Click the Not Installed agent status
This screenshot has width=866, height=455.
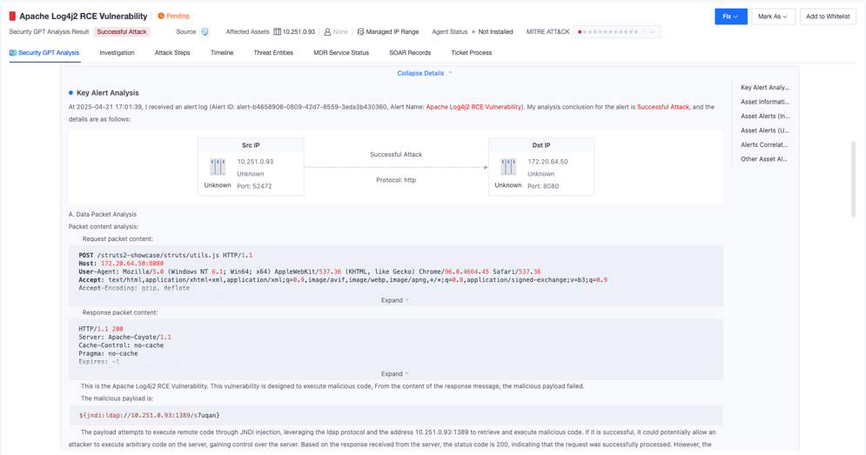click(x=495, y=32)
